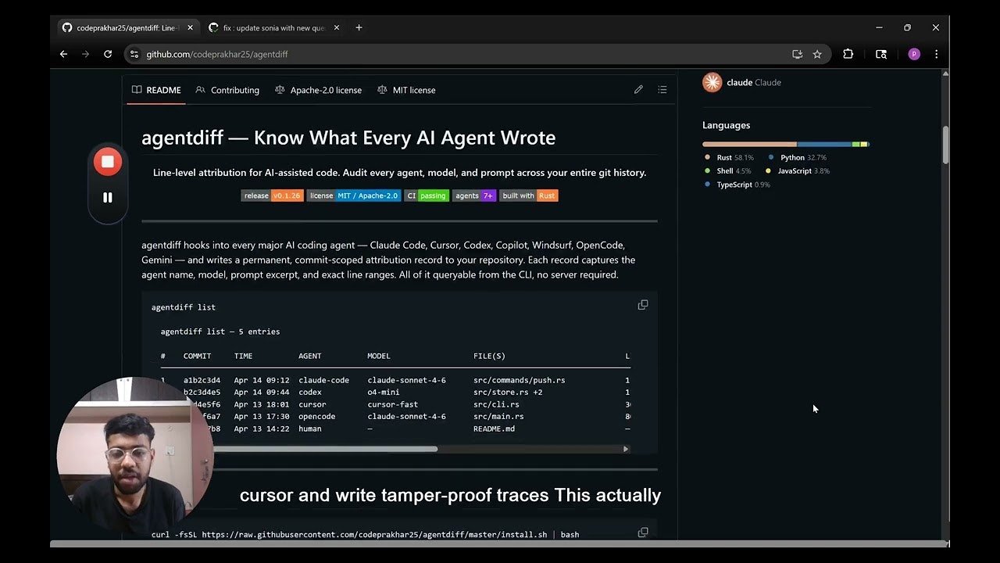The height and width of the screenshot is (563, 1000).
Task: Open the MIT license tab
Action: 406,90
